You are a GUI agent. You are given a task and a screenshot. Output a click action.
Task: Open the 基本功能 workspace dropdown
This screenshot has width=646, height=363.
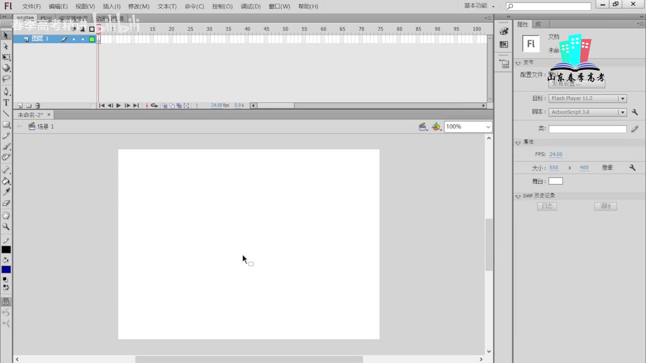[479, 6]
